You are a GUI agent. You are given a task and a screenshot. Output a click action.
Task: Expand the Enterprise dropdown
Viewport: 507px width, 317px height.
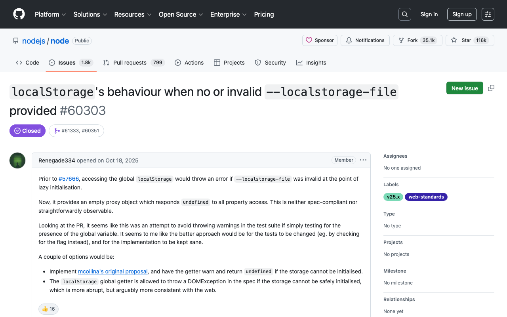pos(229,14)
